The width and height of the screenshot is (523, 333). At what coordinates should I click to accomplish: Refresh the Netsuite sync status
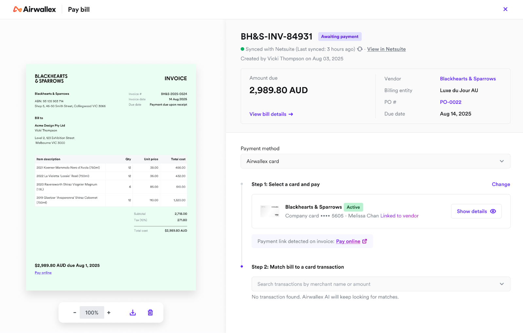point(360,49)
